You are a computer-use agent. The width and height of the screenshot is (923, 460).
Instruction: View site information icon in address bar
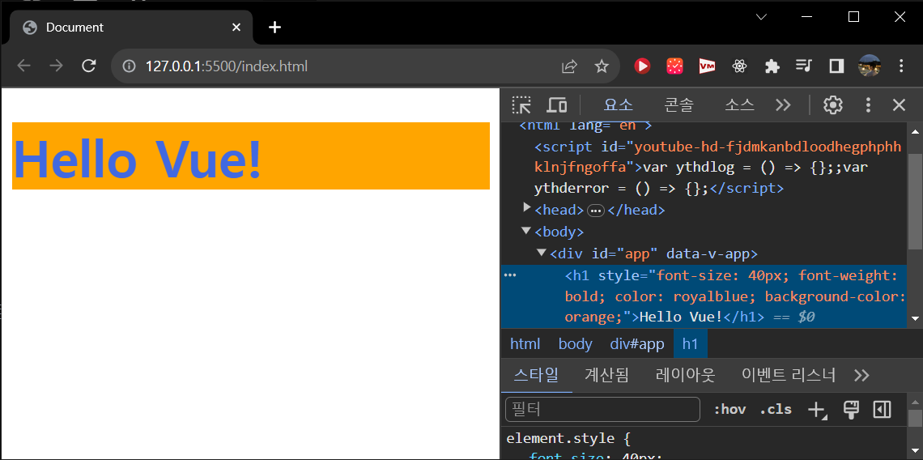point(129,66)
